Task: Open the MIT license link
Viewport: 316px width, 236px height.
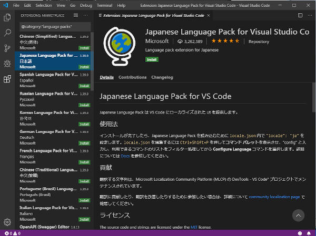Action: 193,227
